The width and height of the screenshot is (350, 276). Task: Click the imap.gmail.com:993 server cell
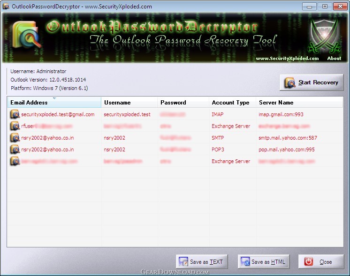click(x=281, y=114)
